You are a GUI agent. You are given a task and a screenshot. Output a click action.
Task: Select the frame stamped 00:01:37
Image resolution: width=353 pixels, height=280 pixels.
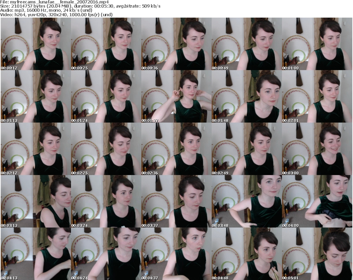point(176,96)
